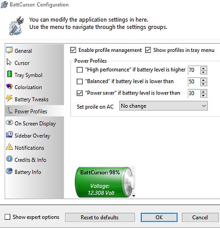Click the High performance value field showing 70
The height and width of the screenshot is (228, 220).
coord(194,70)
